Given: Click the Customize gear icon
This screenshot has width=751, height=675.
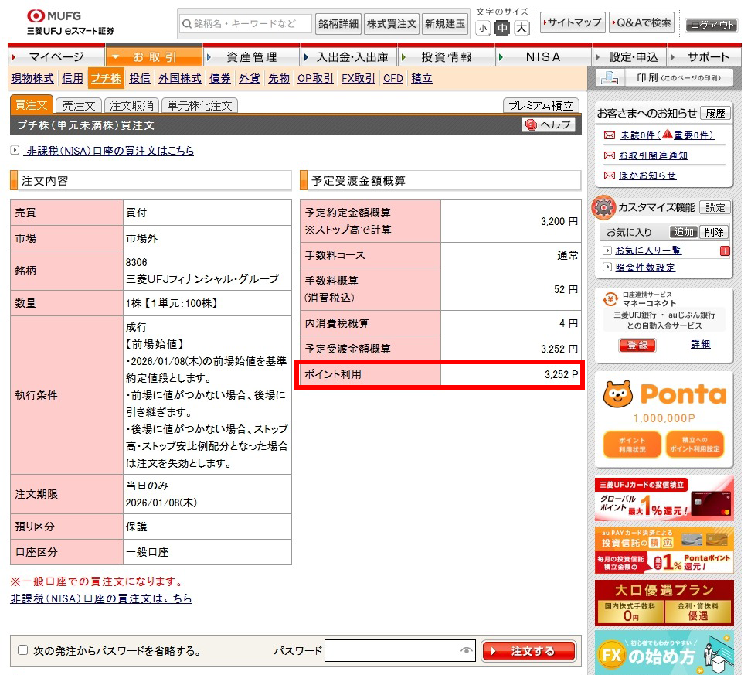Looking at the screenshot, I should click(x=603, y=207).
